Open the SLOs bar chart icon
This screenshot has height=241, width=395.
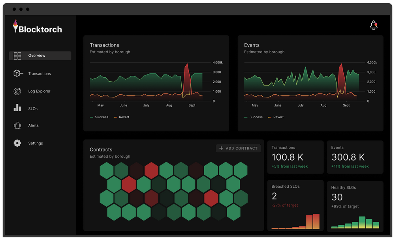pos(17,108)
